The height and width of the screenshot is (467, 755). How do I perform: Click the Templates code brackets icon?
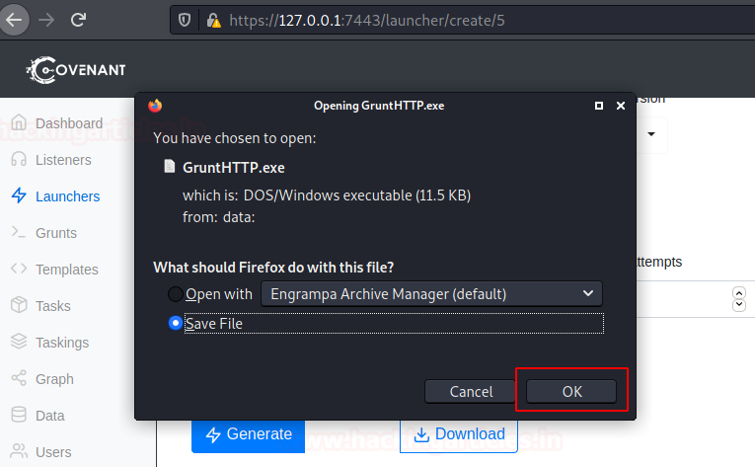pos(19,269)
